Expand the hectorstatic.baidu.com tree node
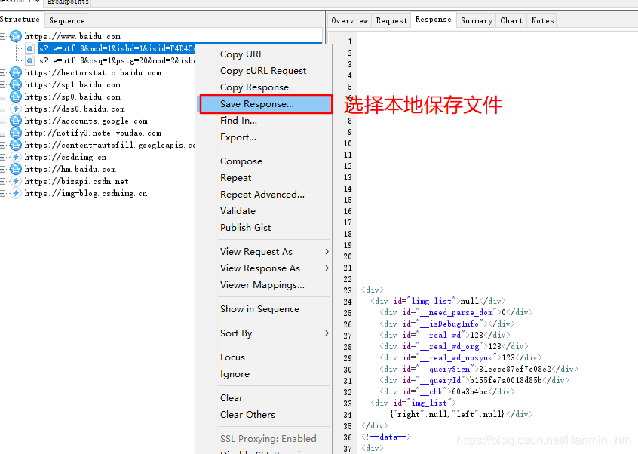 click(x=2, y=73)
